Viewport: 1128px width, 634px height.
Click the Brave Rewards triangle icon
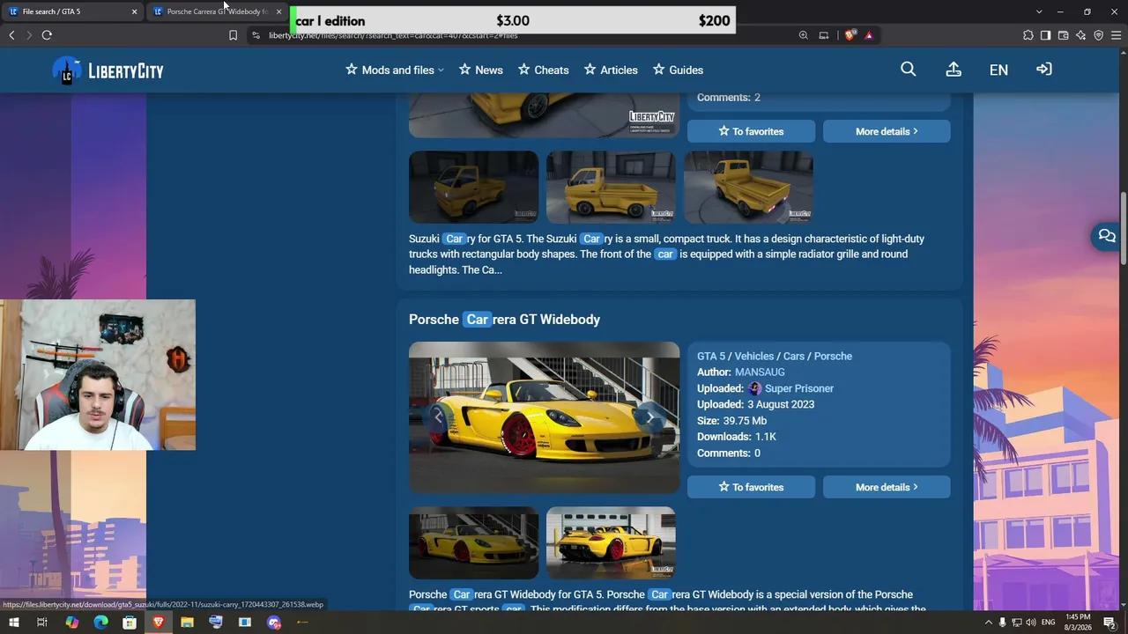pyautogui.click(x=869, y=35)
